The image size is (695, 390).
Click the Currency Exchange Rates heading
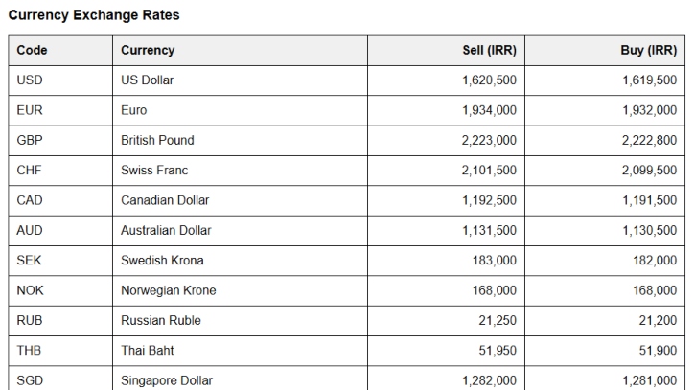(x=93, y=15)
